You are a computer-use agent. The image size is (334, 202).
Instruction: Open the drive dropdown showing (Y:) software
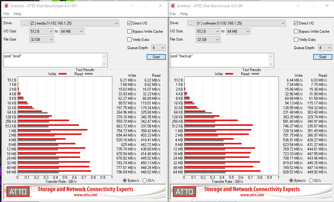pos(241,23)
